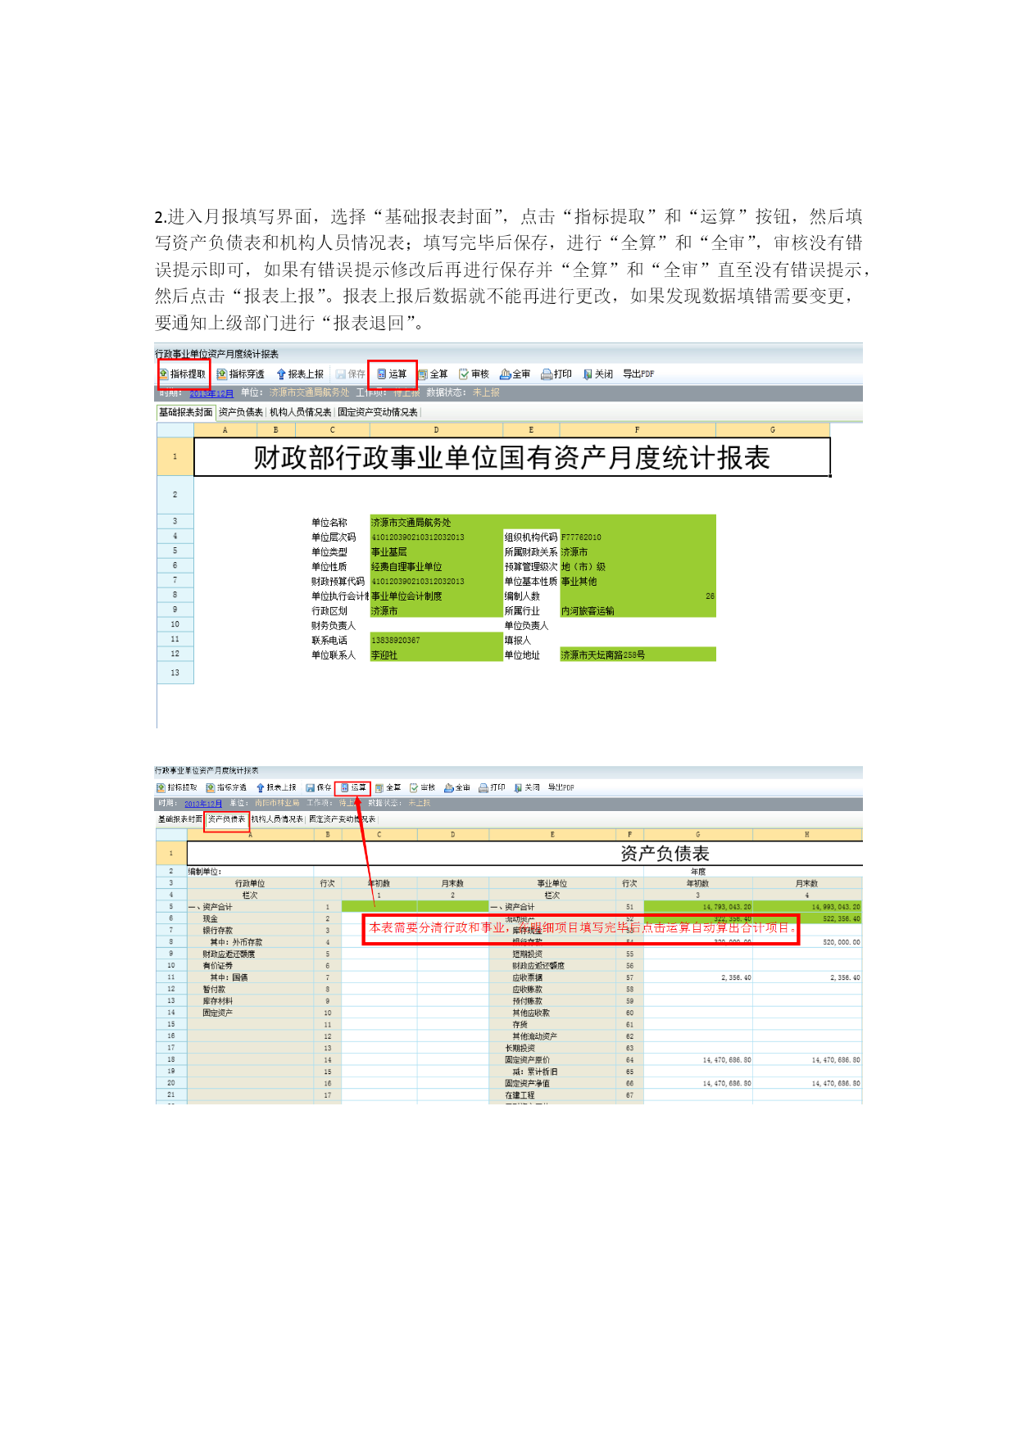Click 指标穿透 icon in the 基础报表封面 screenshot
The image size is (1017, 1437).
pyautogui.click(x=222, y=374)
